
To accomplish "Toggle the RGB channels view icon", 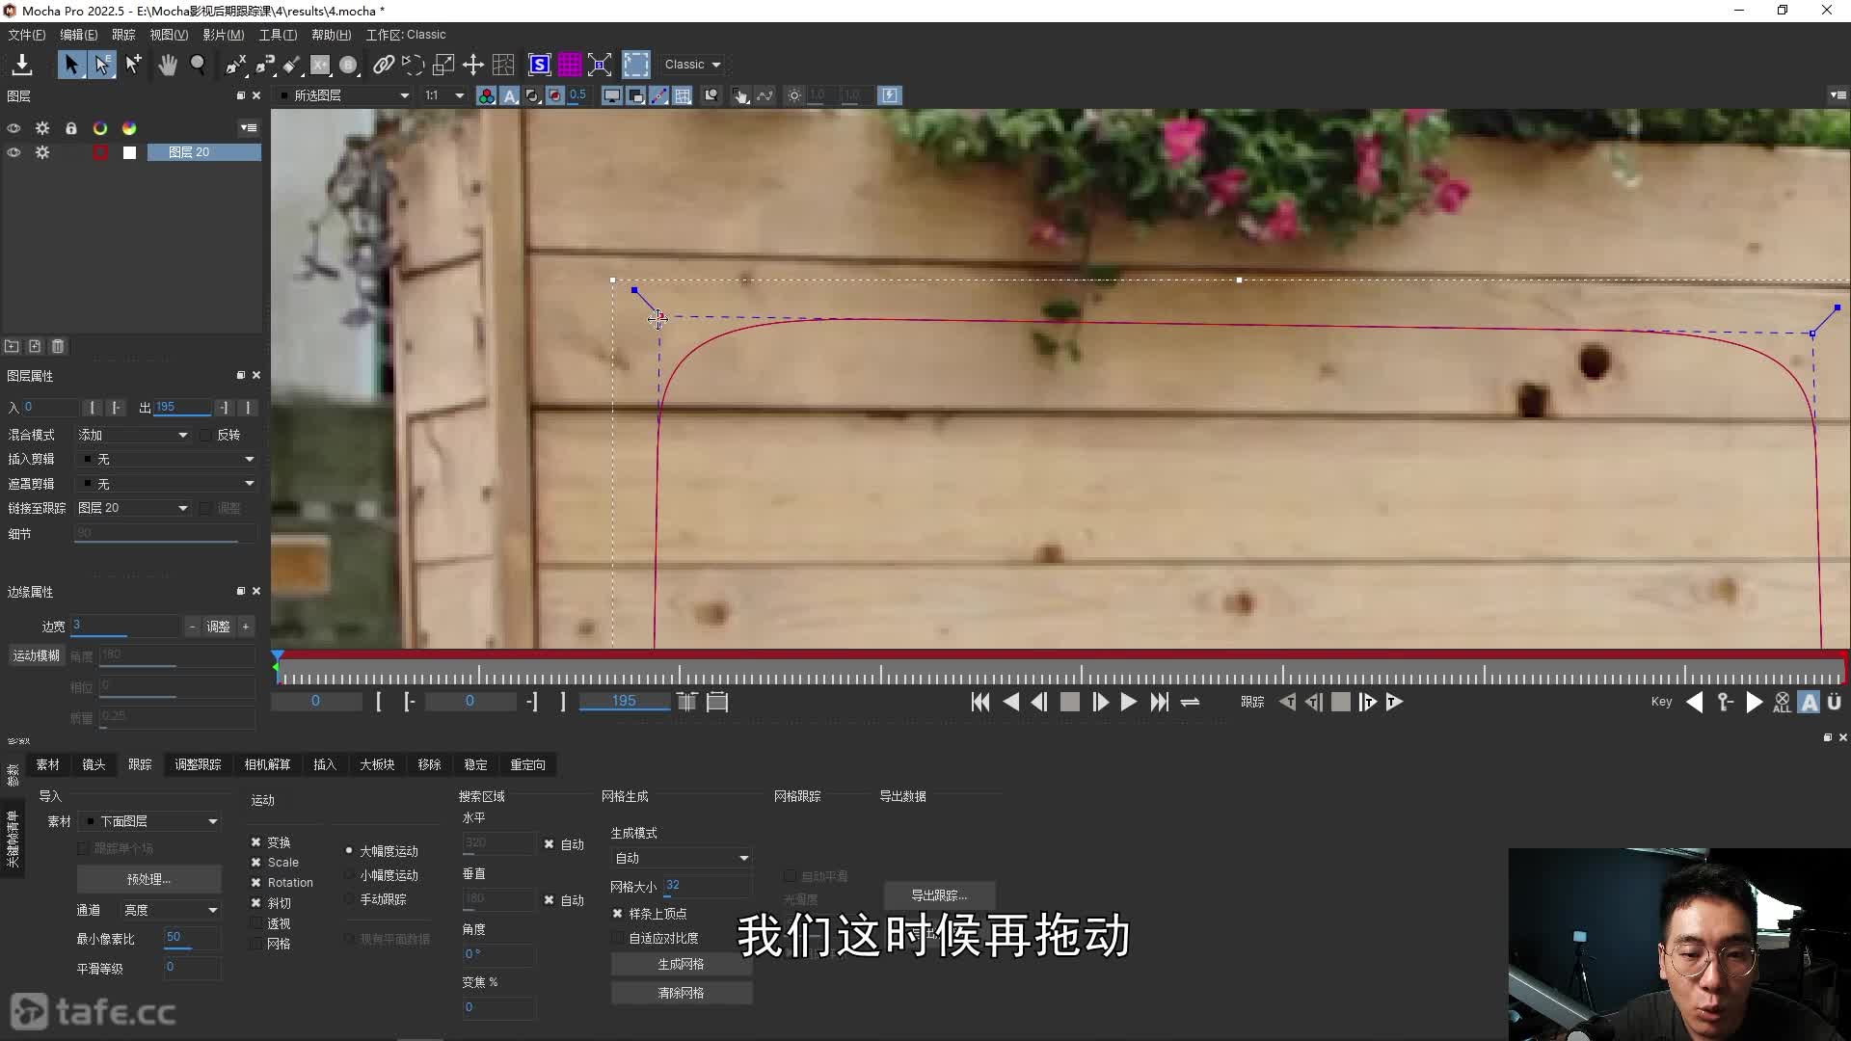I will [x=487, y=95].
